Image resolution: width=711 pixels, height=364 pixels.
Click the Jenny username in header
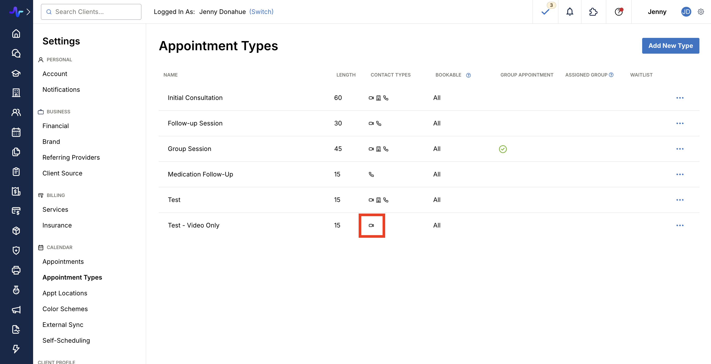tap(657, 12)
